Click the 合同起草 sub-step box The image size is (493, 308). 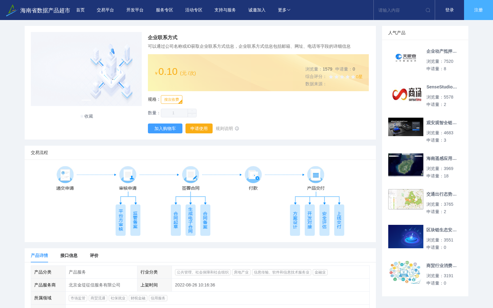pyautogui.click(x=176, y=220)
